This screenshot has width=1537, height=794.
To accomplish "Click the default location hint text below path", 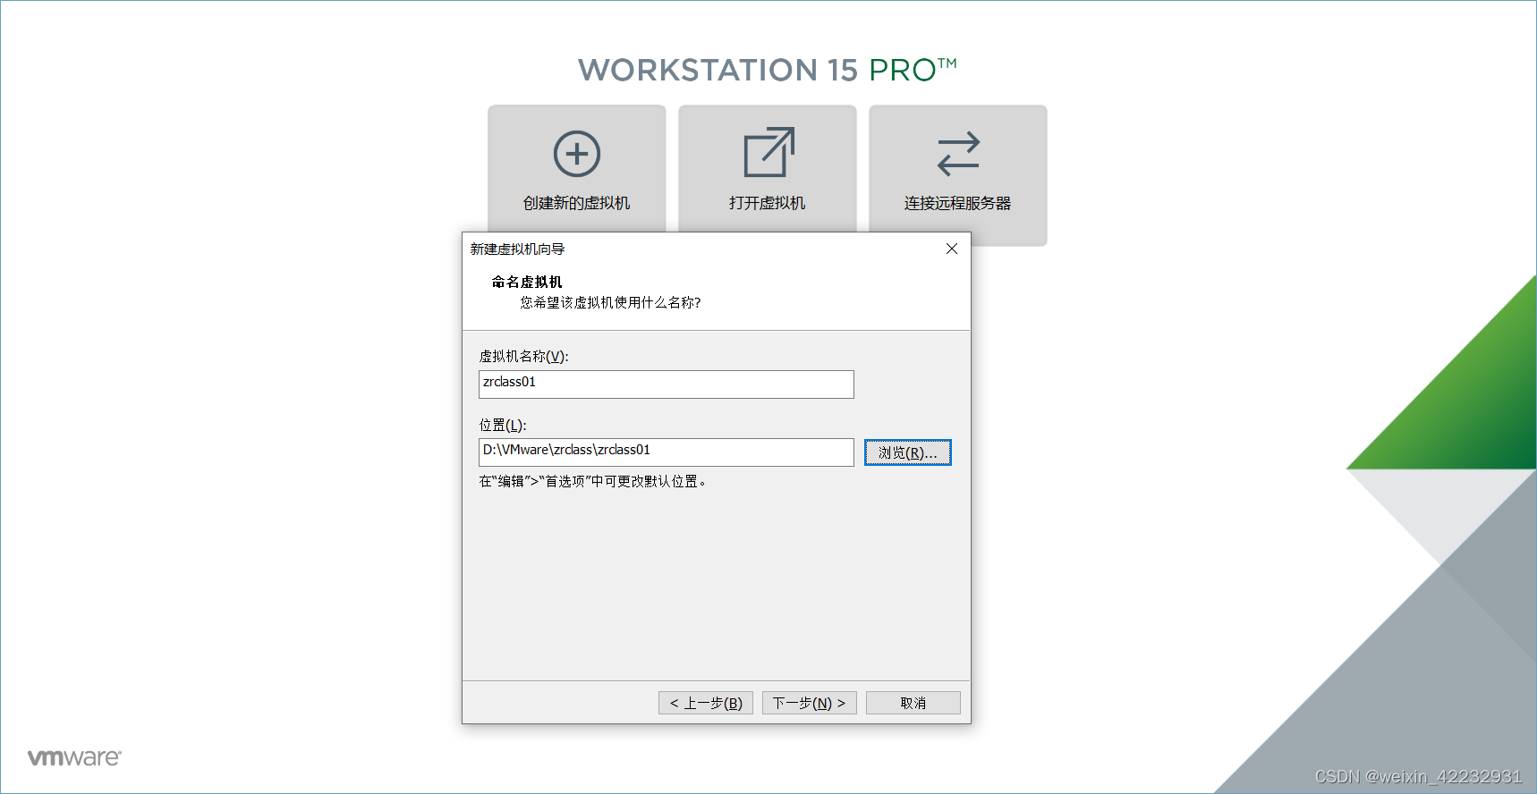I will tap(594, 481).
